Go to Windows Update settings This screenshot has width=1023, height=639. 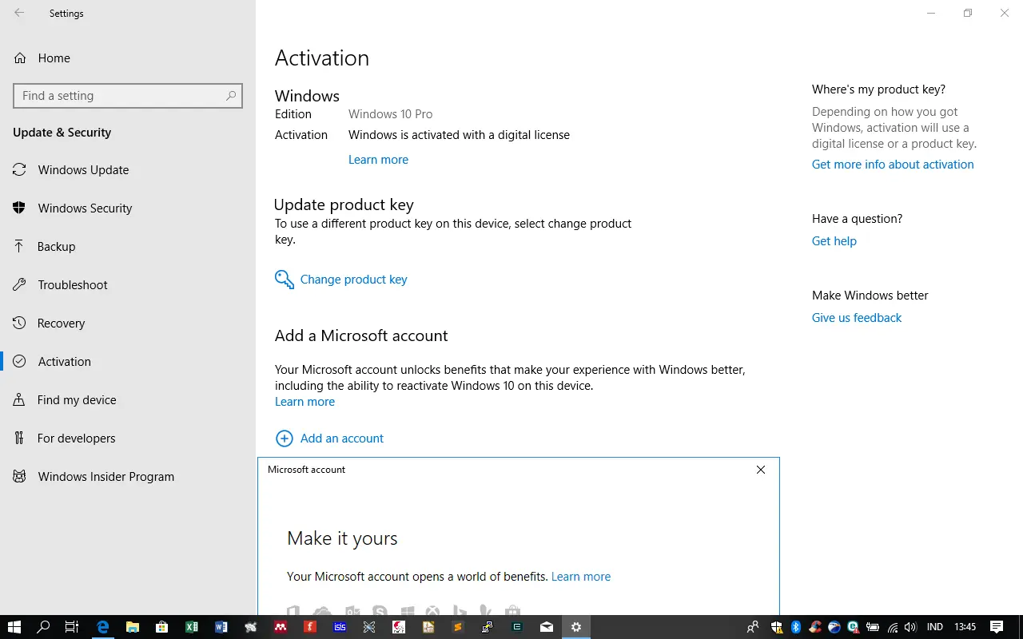point(83,170)
